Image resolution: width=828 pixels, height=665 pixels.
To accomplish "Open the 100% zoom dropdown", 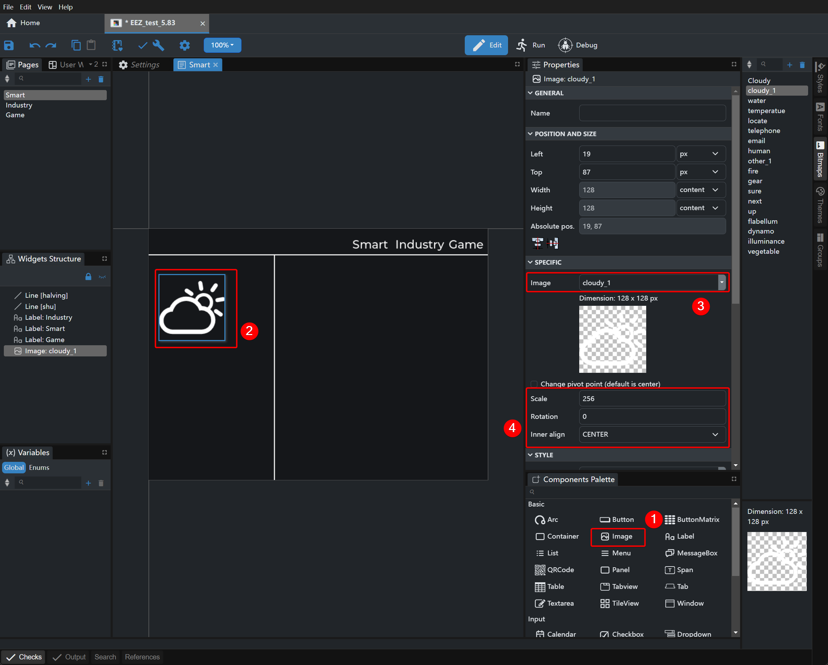I will (x=222, y=45).
